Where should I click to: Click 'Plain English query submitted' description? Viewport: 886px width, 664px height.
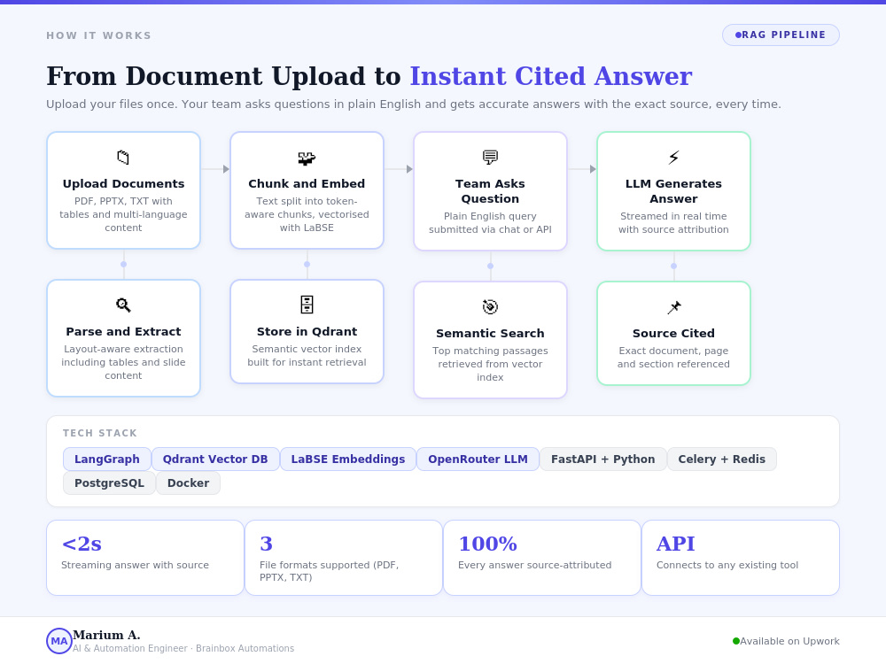[490, 222]
